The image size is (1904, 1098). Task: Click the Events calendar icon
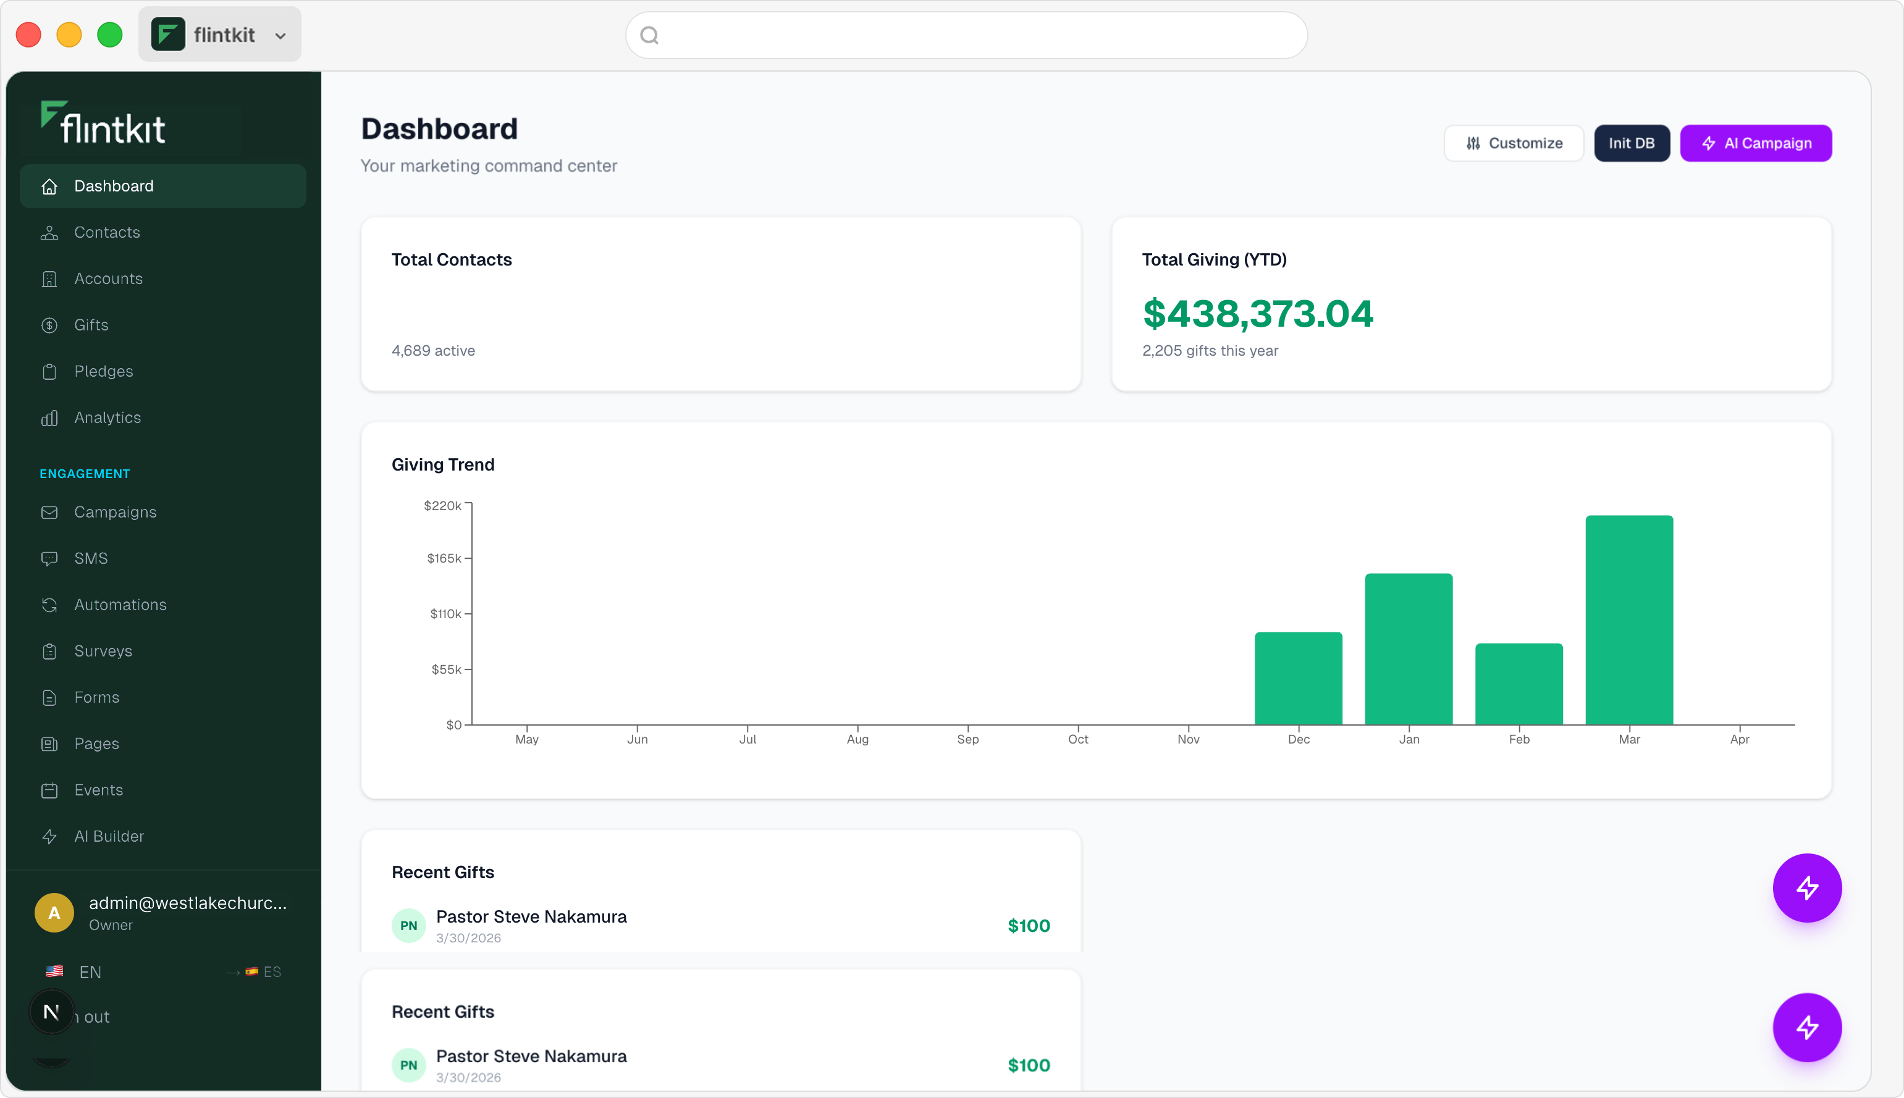[50, 790]
